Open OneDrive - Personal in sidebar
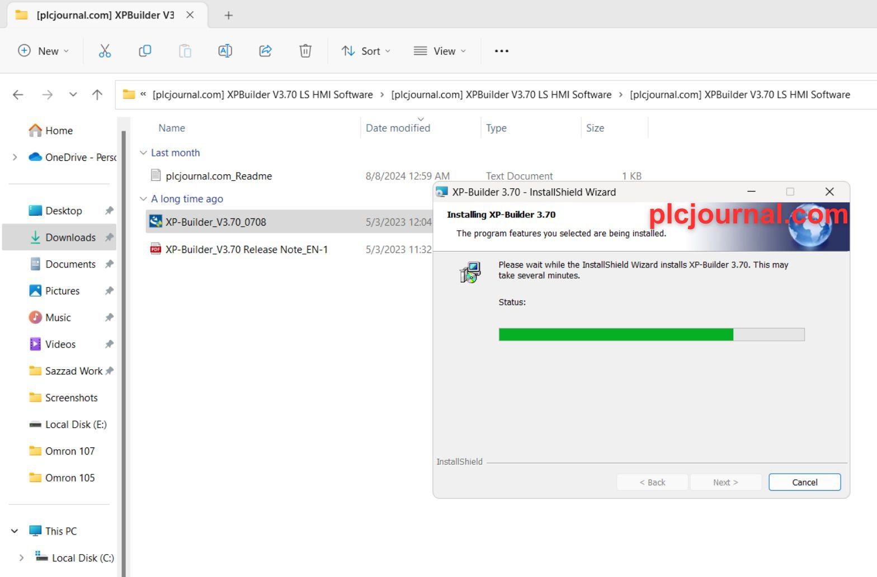 click(73, 157)
